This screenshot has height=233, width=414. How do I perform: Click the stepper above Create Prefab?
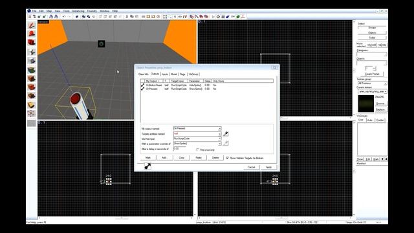375,69
